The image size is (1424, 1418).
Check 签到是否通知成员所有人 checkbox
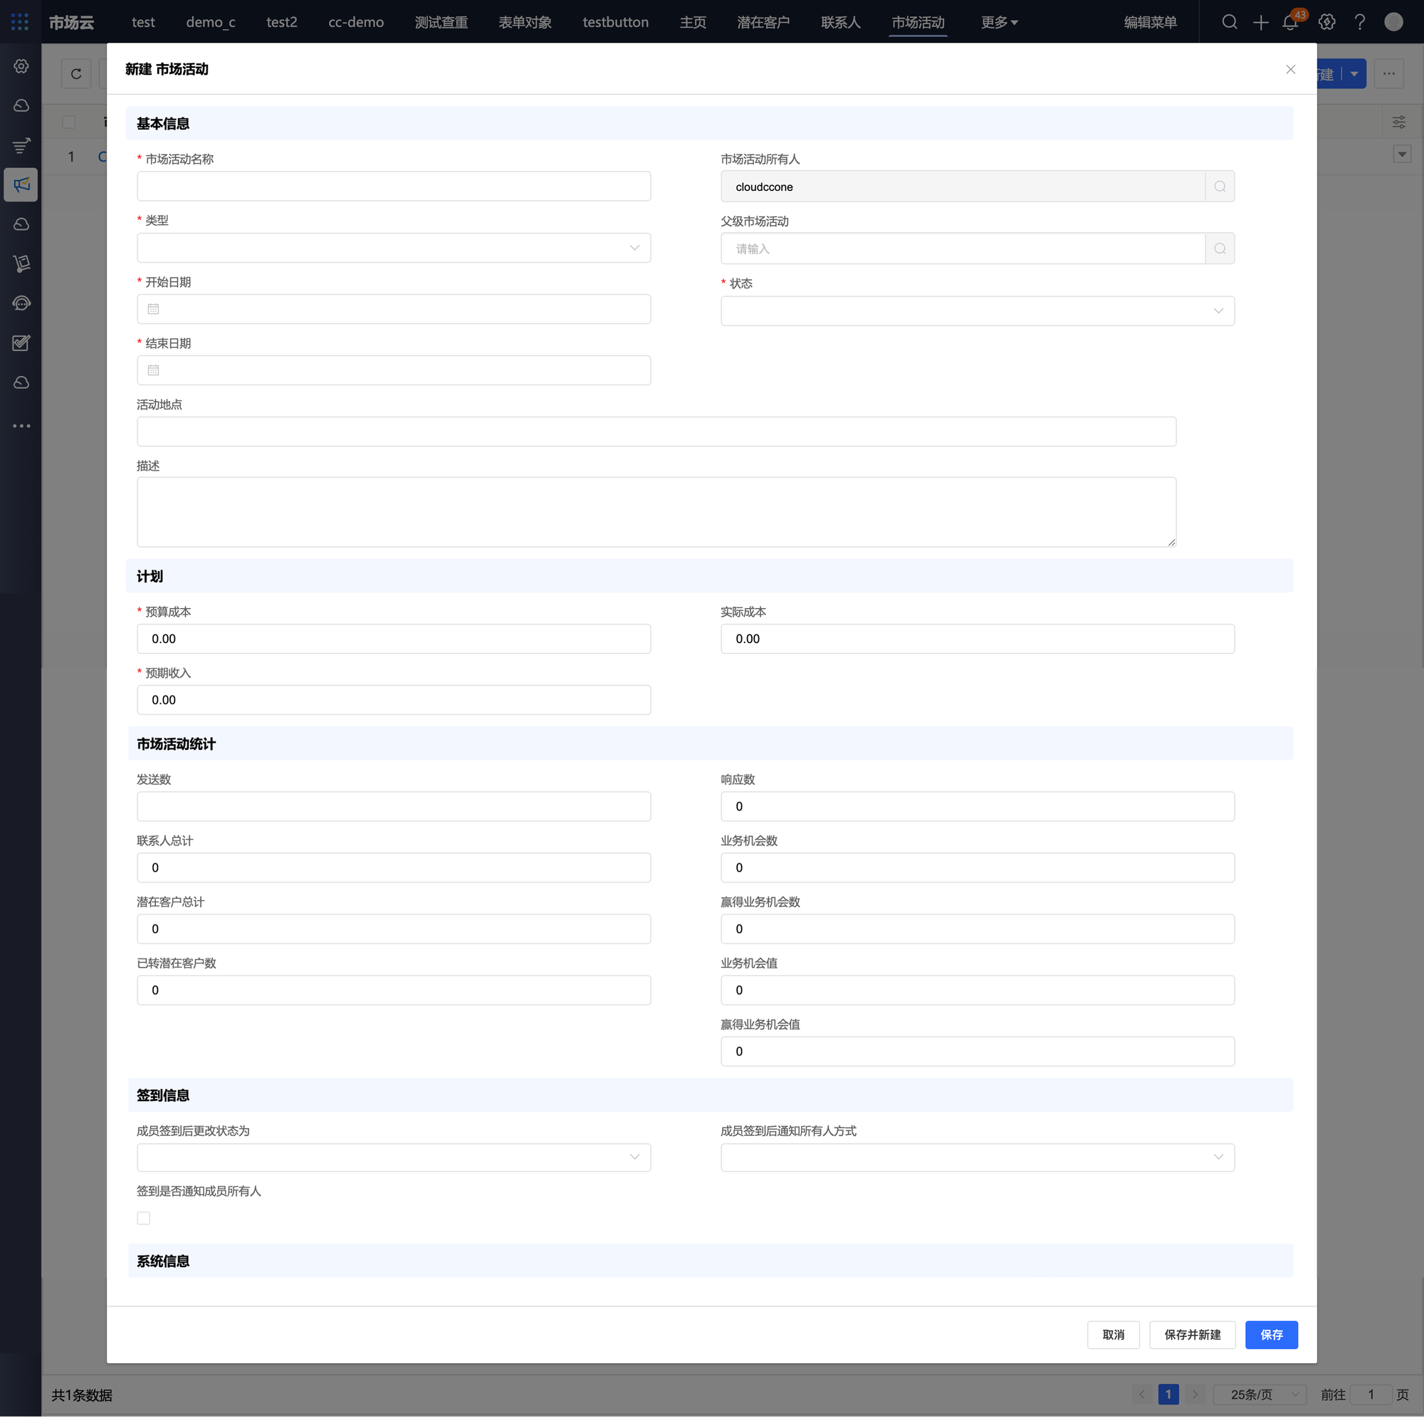[x=144, y=1218]
